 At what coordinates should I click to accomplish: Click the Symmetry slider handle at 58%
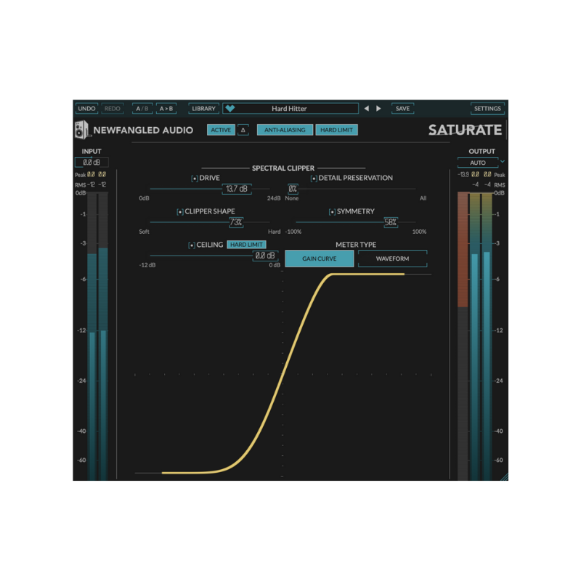390,222
